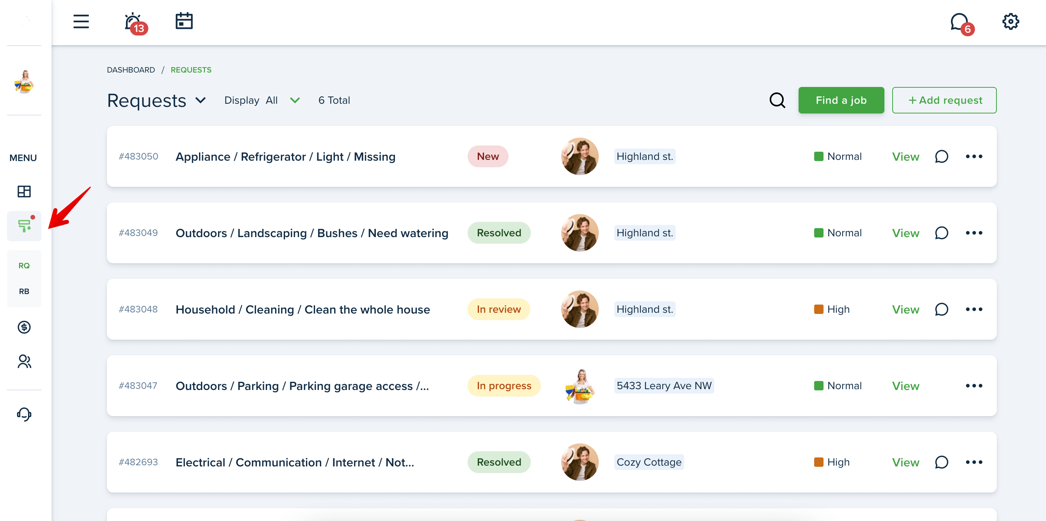Screen dimensions: 1046x521
Task: Click 5433 Leary Ave NW address tag
Action: 664,385
